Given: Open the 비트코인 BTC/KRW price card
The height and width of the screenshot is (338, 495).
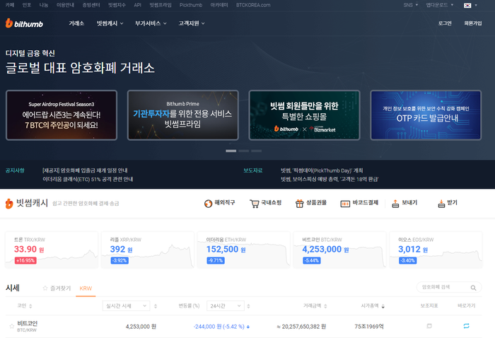Looking at the screenshot, I should [x=339, y=250].
